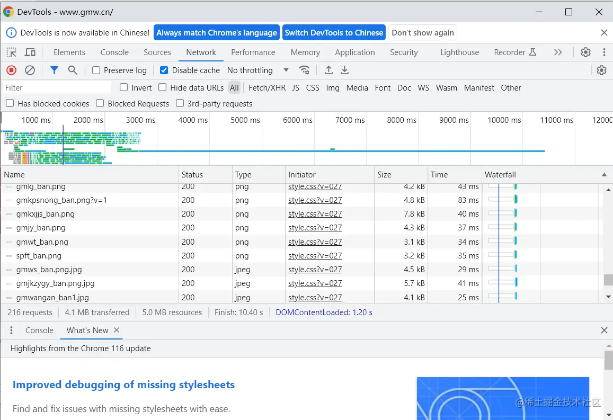Viewport: 613px width, 420px height.
Task: Expand the more tabs chevron
Action: 557,52
